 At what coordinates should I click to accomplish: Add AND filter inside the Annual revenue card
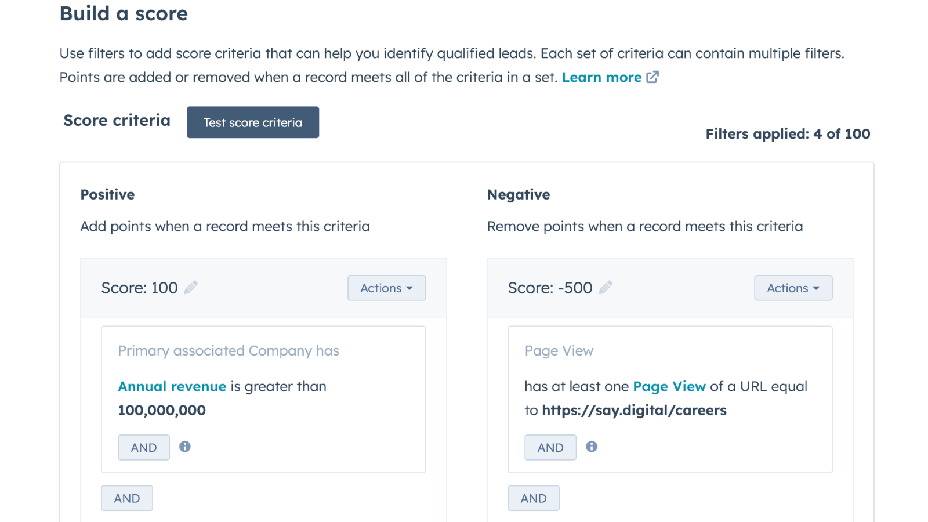[x=144, y=448]
